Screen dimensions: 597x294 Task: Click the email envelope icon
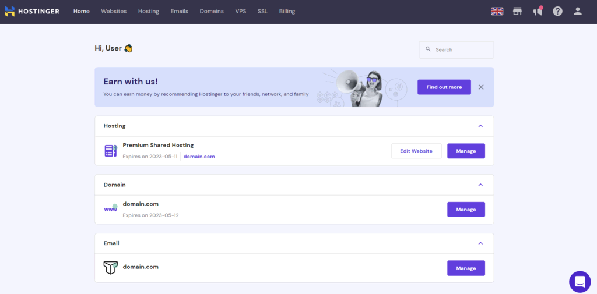110,267
